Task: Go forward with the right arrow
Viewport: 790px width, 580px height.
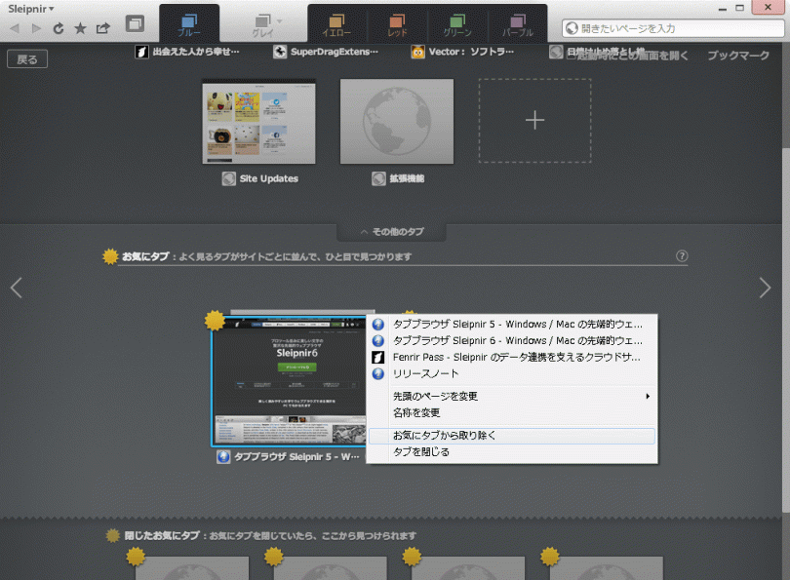Action: (x=36, y=28)
